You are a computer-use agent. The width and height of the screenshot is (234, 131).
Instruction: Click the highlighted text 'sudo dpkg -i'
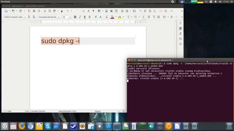(x=60, y=41)
